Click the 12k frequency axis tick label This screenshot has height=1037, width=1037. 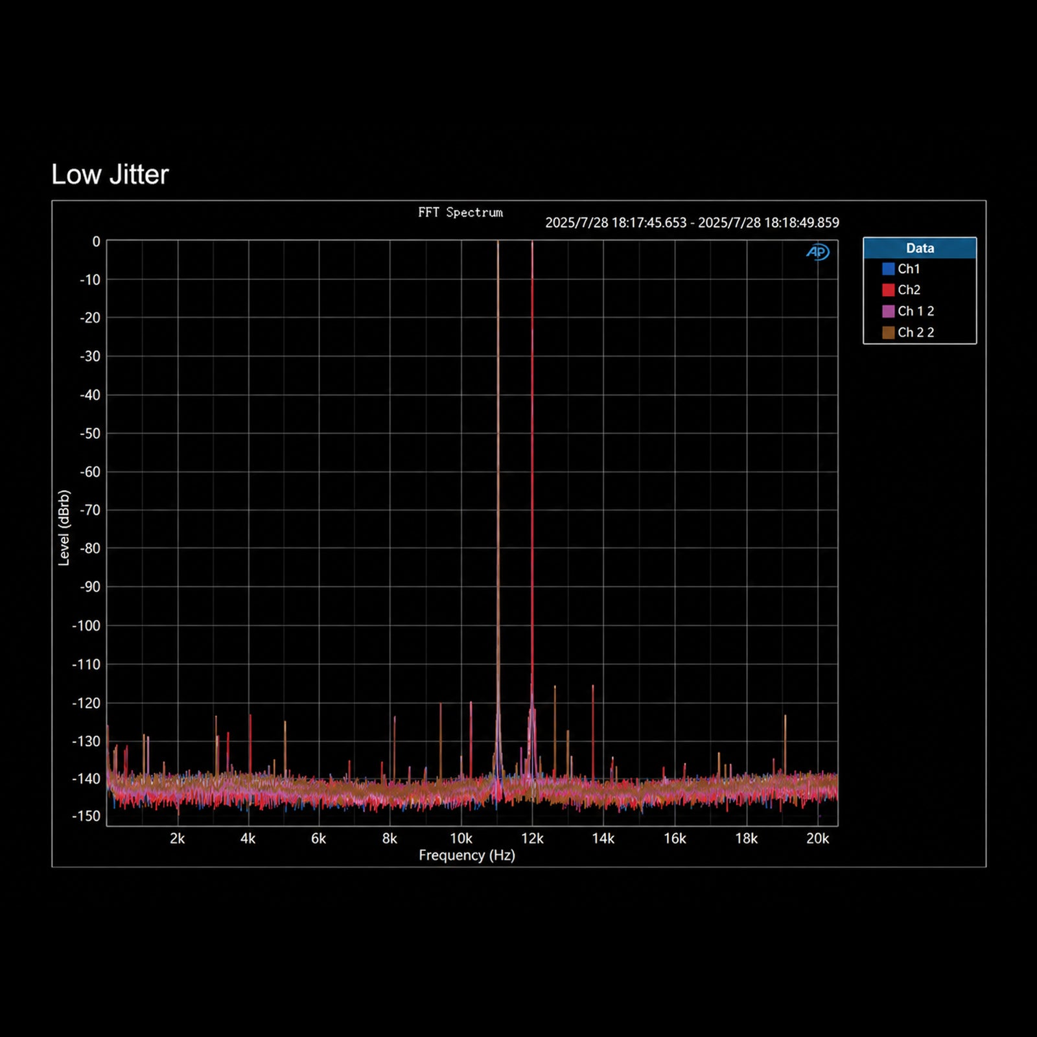click(x=532, y=839)
